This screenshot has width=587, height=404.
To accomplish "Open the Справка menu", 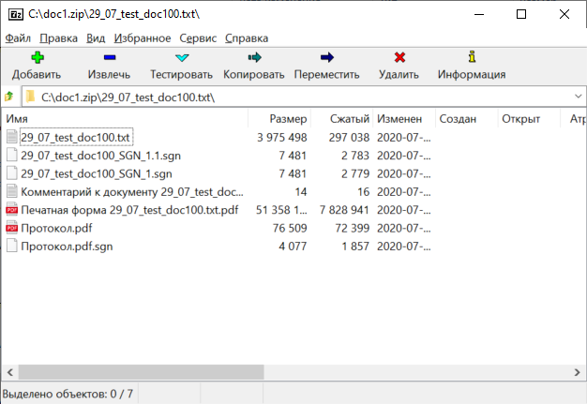I will 247,38.
